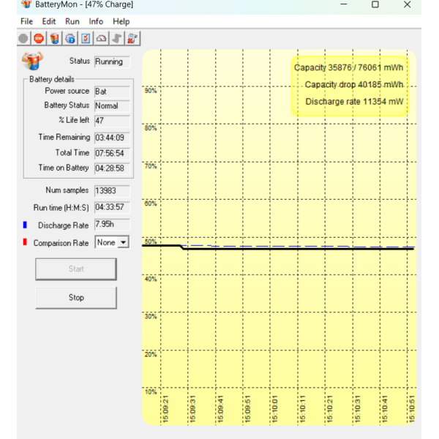Click the 15:10:01 time label on chart
This screenshot has height=439, width=439.
tap(275, 409)
